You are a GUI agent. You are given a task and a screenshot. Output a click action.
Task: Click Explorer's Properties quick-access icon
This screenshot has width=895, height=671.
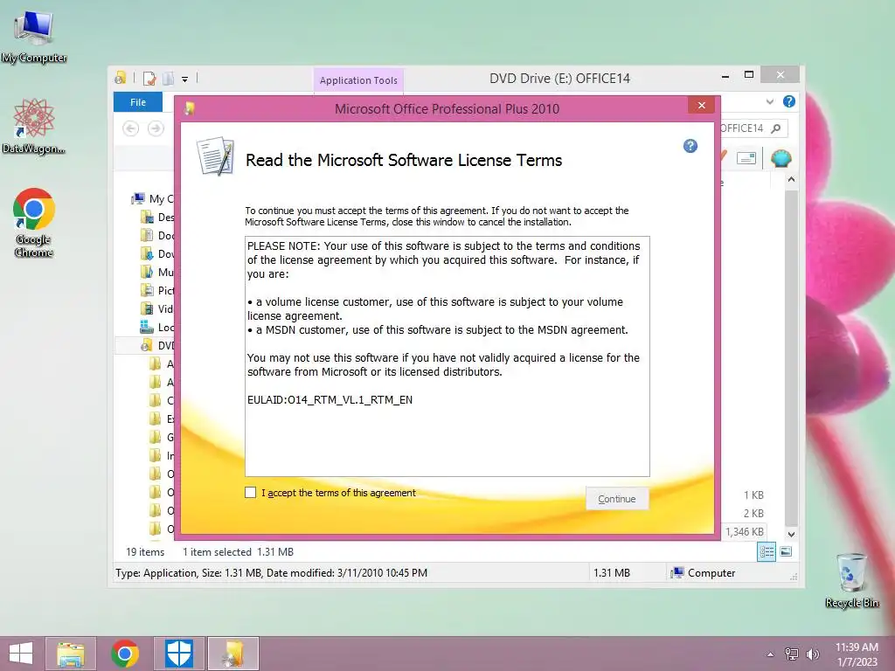coord(149,78)
